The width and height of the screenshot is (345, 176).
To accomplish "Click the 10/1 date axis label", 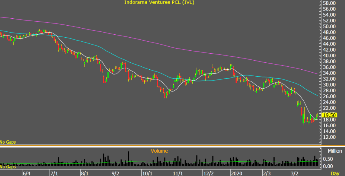I will click(x=147, y=173).
